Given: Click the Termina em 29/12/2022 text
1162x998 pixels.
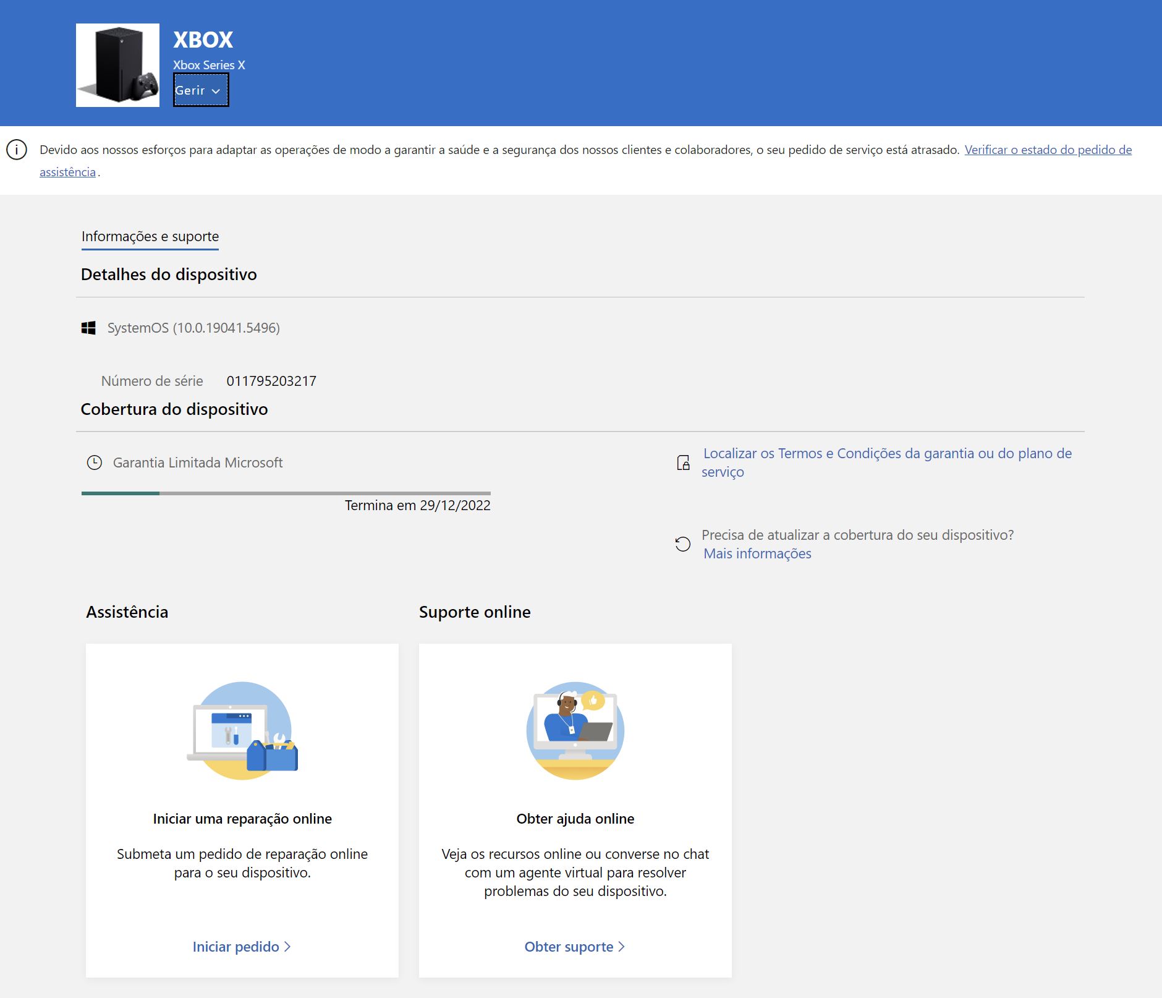Looking at the screenshot, I should (418, 505).
